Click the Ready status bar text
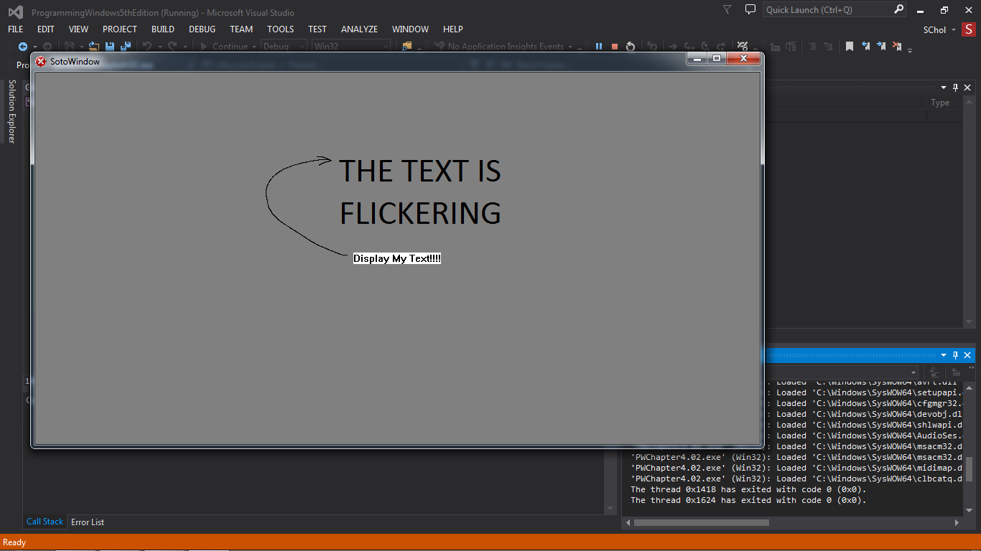The height and width of the screenshot is (551, 981). click(15, 542)
